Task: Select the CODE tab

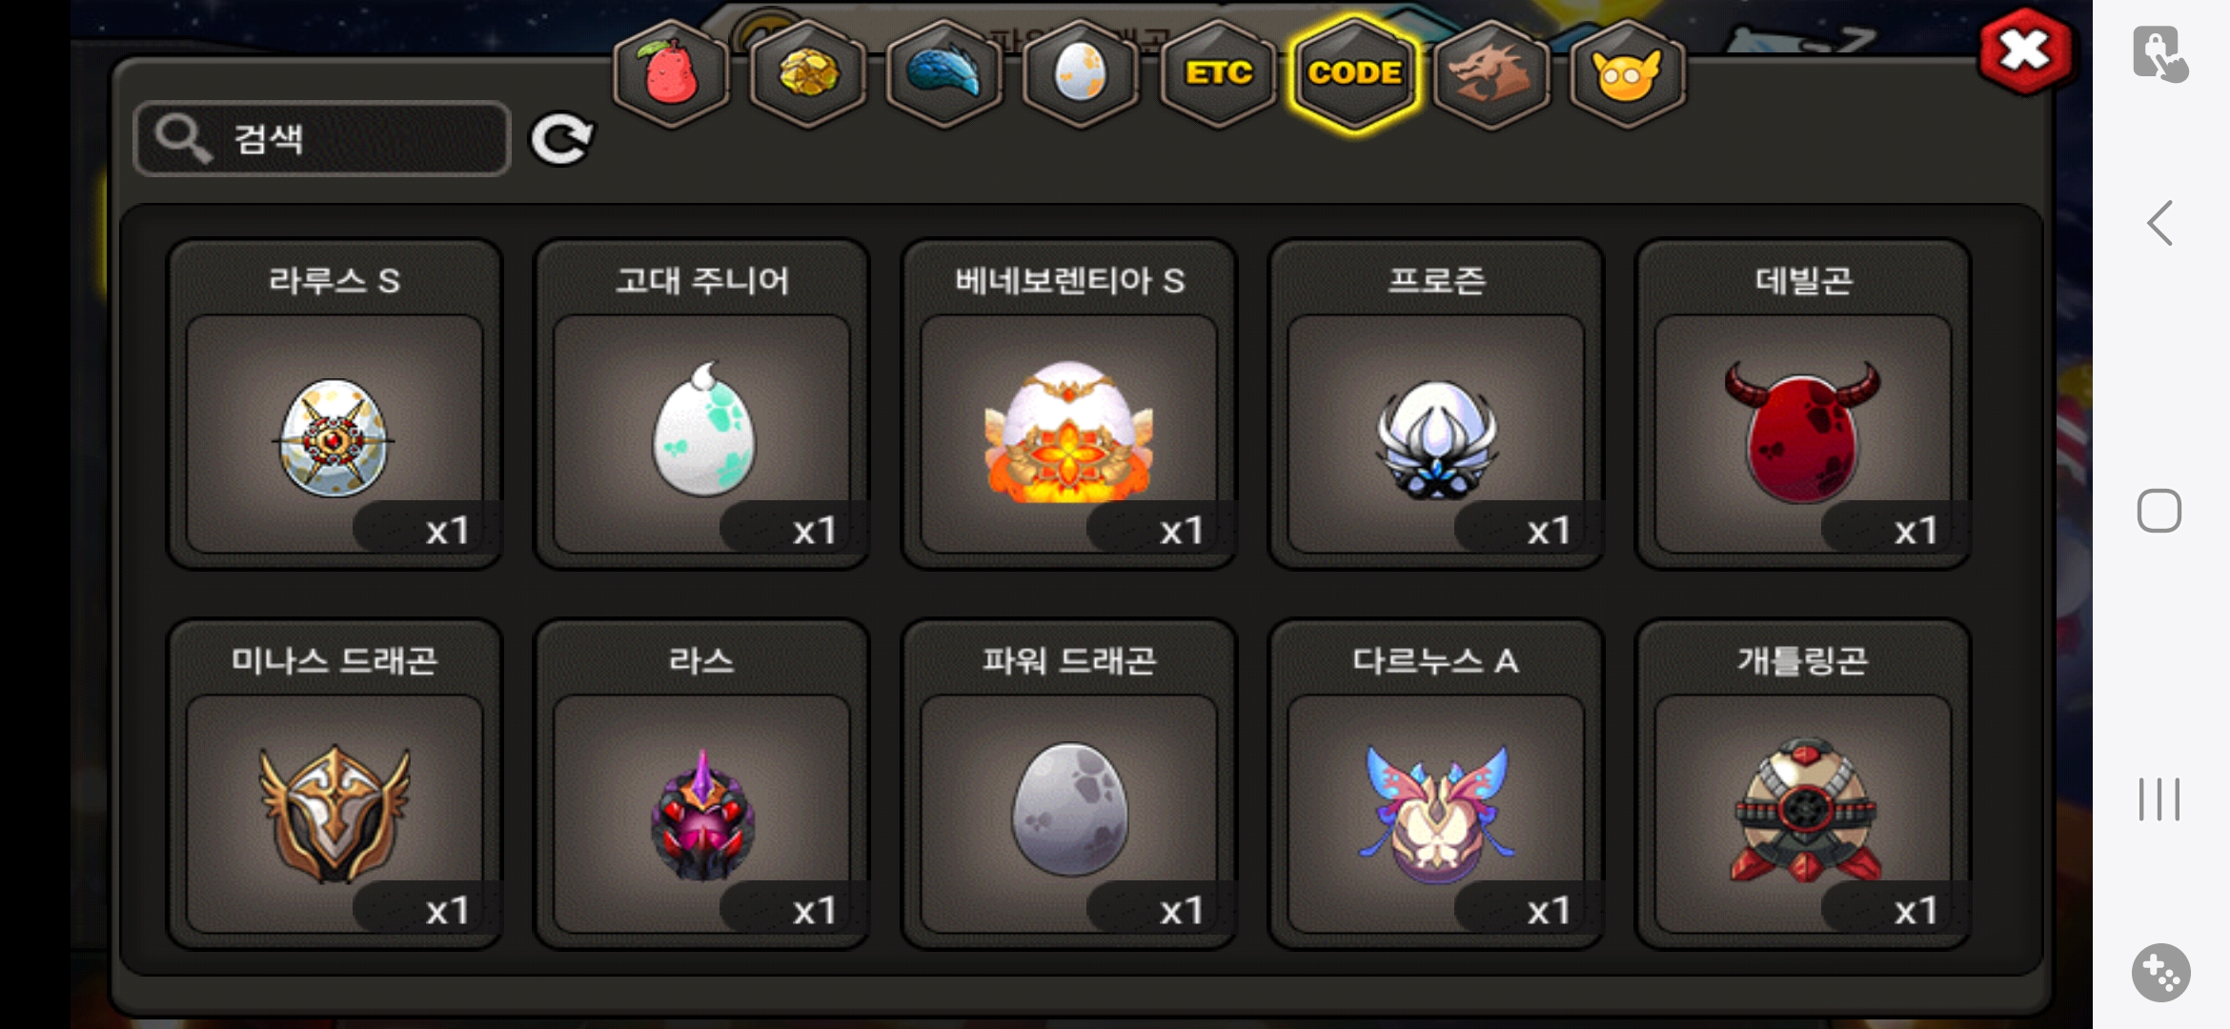Action: tap(1354, 73)
